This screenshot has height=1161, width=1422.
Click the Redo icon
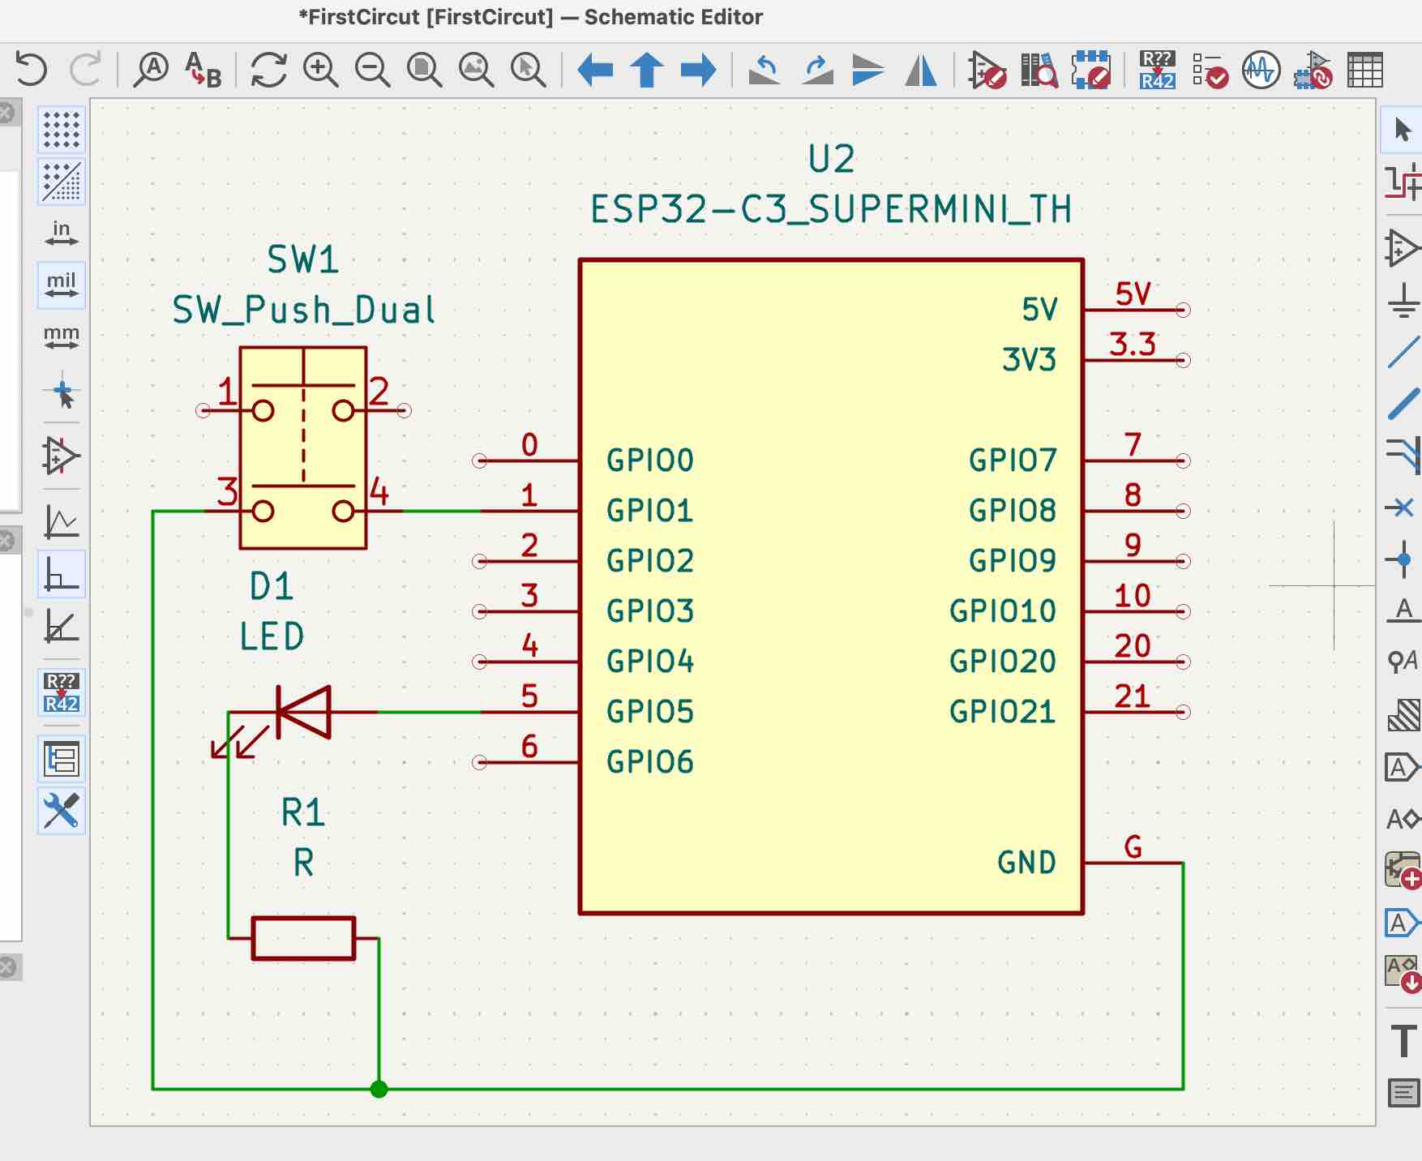pyautogui.click(x=85, y=69)
